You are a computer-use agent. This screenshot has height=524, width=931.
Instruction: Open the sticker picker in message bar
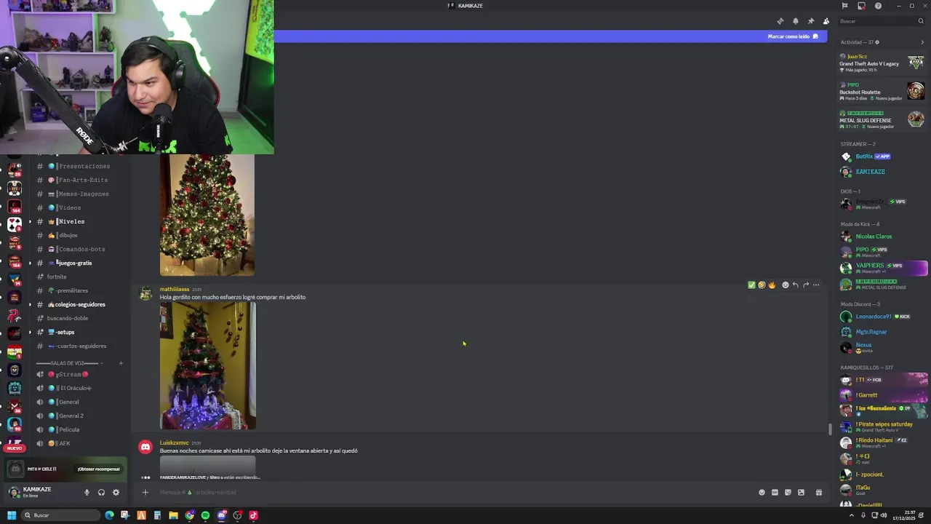pos(788,493)
